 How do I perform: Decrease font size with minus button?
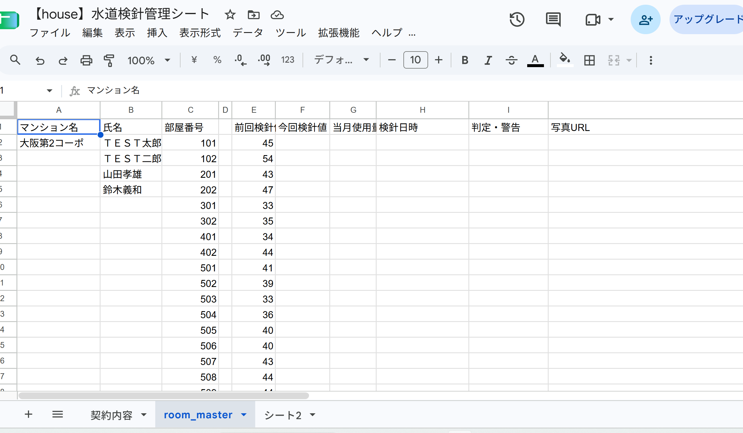point(392,60)
